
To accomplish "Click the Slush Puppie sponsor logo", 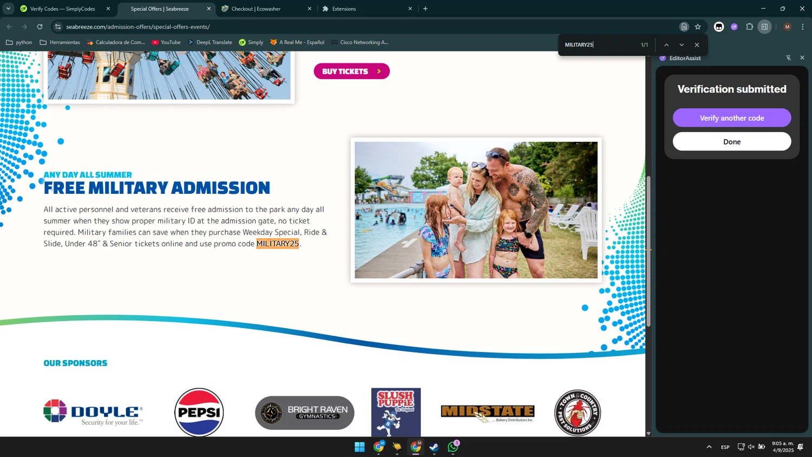I will point(396,412).
